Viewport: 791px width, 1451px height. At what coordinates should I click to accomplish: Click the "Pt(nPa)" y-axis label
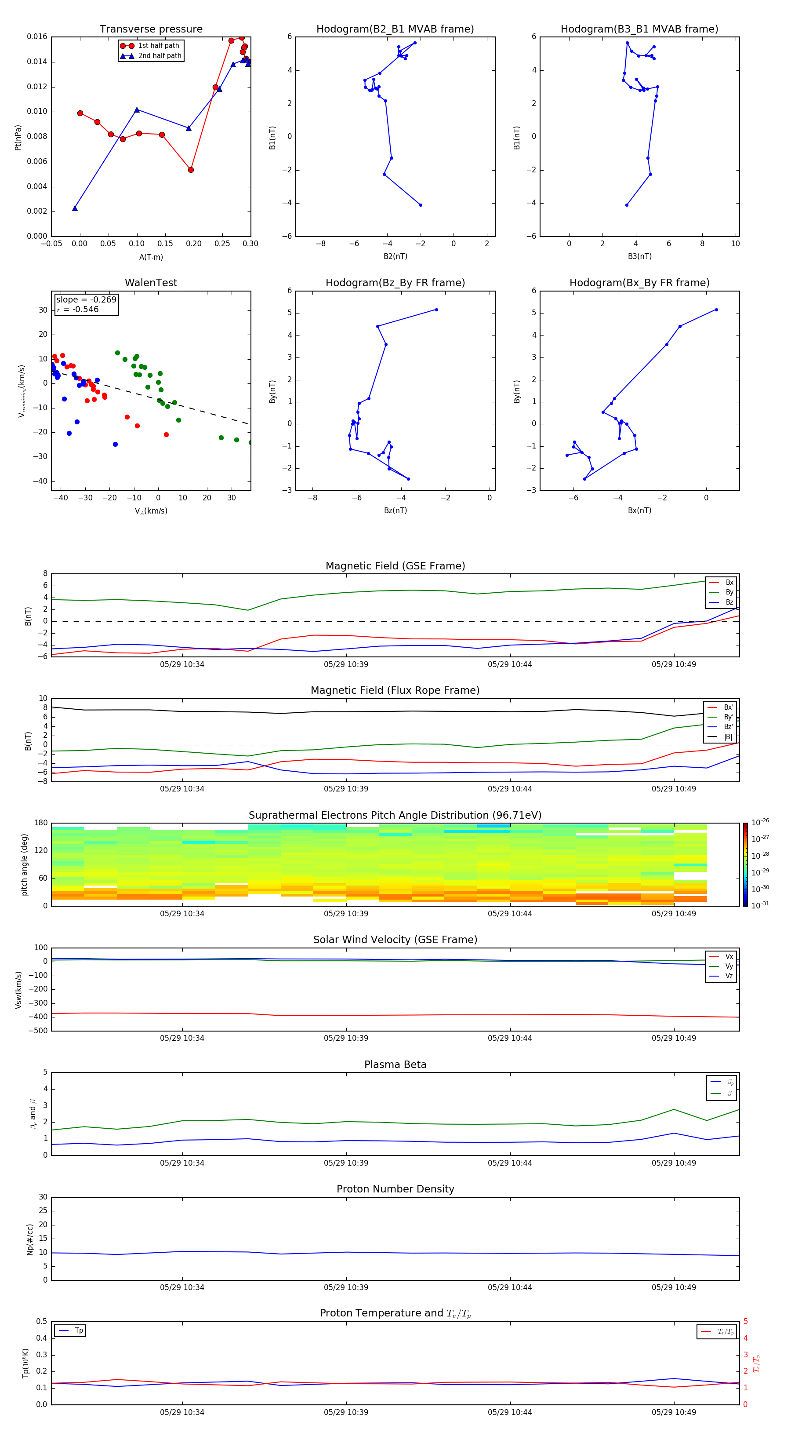tap(18, 137)
